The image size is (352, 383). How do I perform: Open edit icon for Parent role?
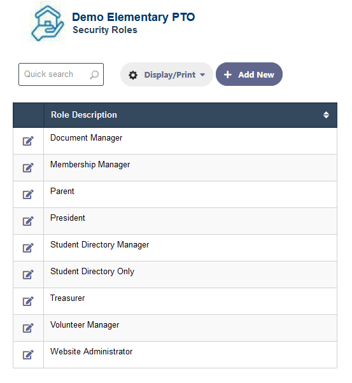[x=28, y=195]
